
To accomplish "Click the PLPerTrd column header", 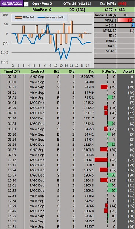I will pos(109,71).
